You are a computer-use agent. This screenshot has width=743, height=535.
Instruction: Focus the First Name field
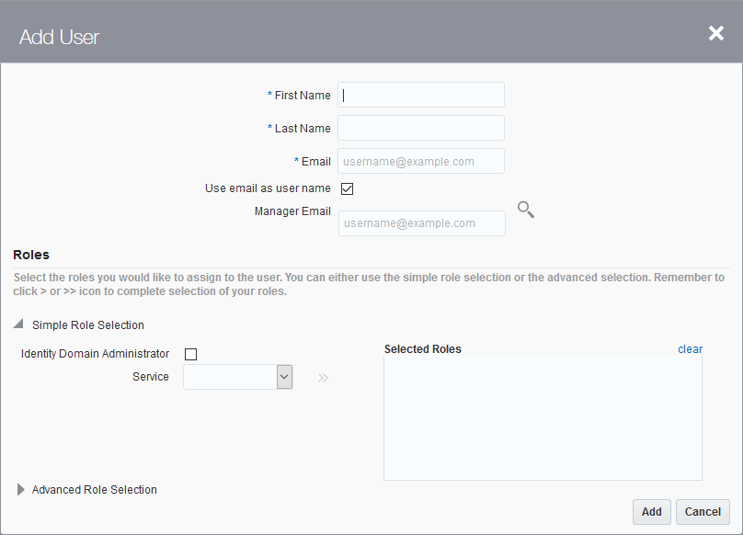point(421,95)
